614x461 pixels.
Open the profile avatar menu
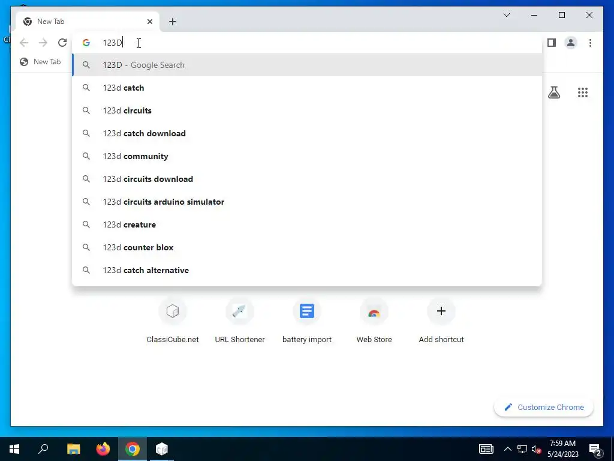point(571,43)
